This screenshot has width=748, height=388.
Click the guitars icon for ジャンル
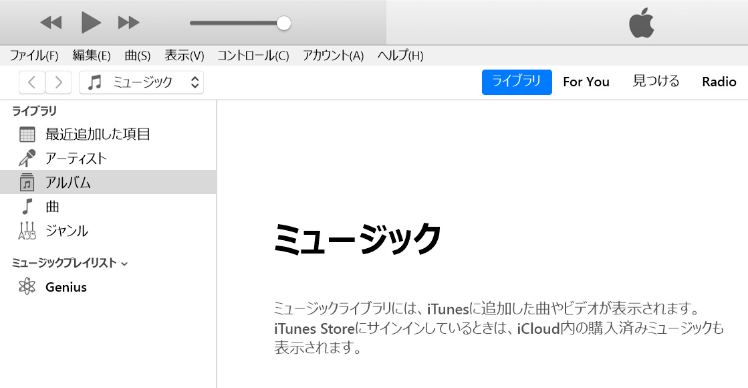[x=27, y=231]
